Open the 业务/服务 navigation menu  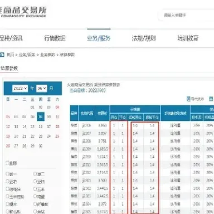[x=99, y=38]
